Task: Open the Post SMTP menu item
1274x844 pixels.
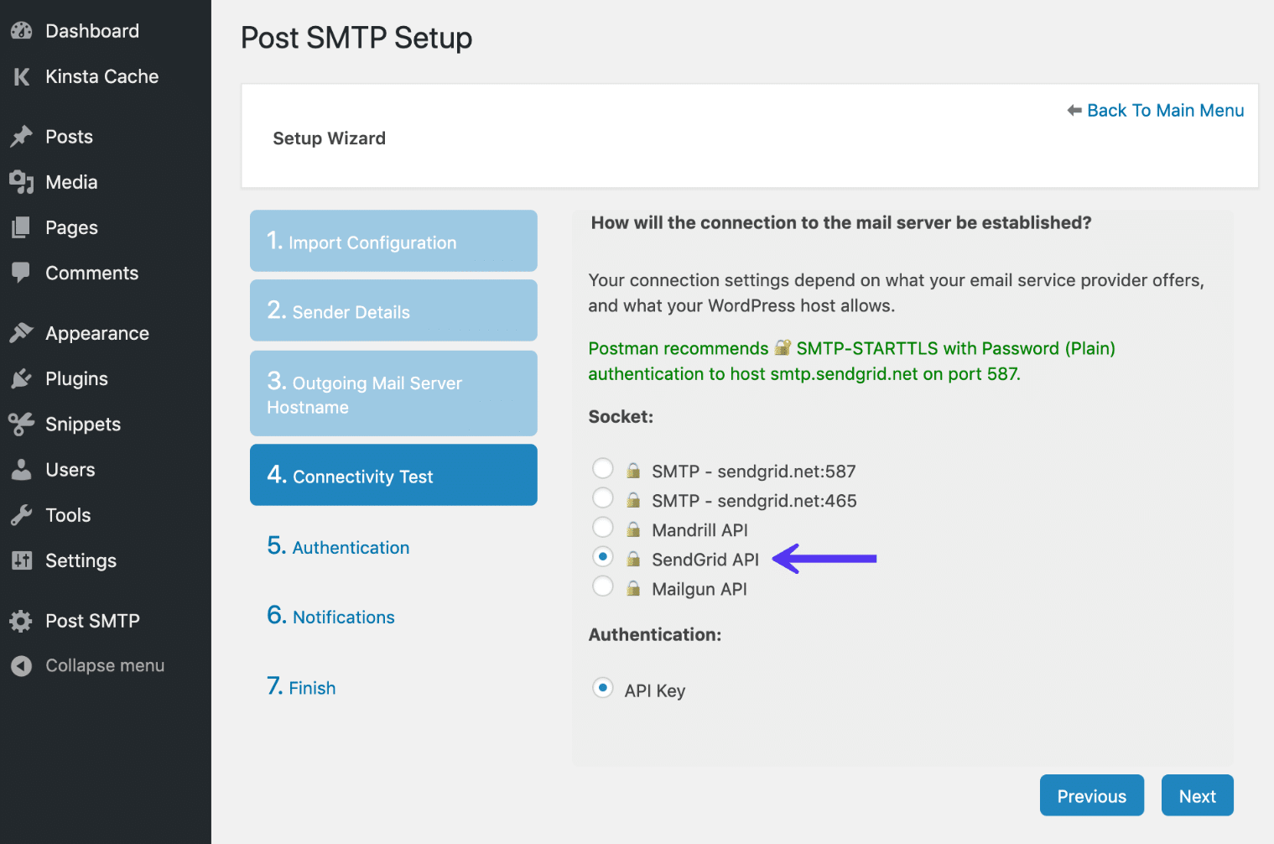Action: [x=106, y=621]
